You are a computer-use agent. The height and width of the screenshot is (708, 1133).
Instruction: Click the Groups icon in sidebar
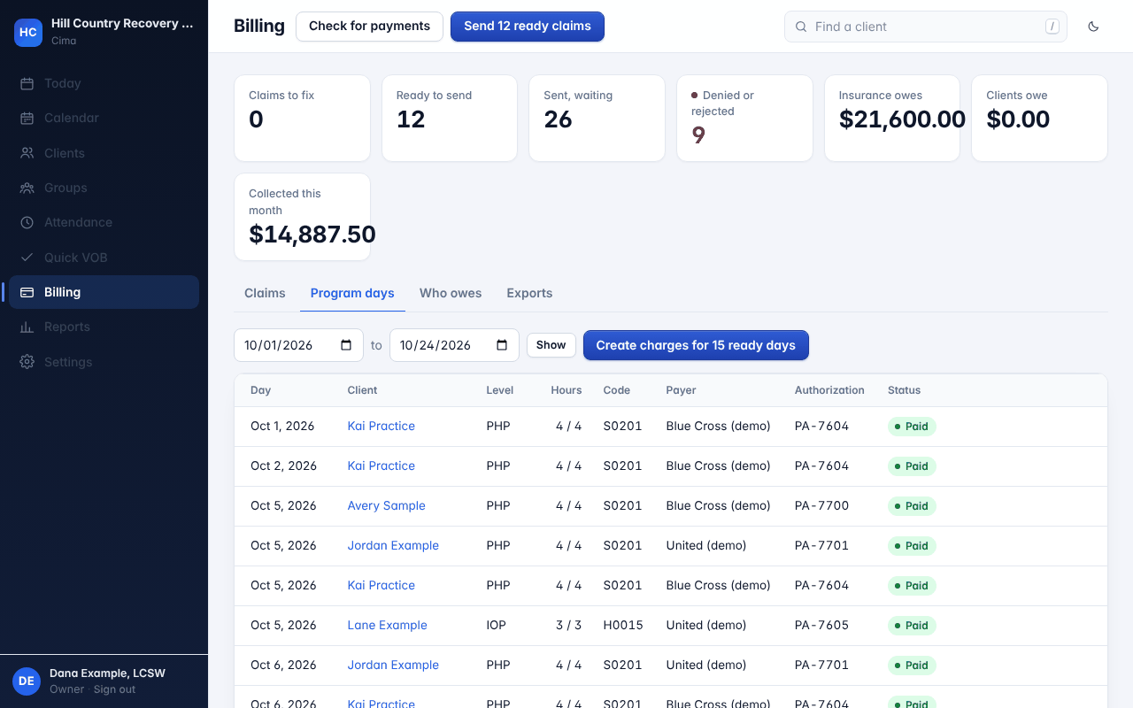[27, 188]
